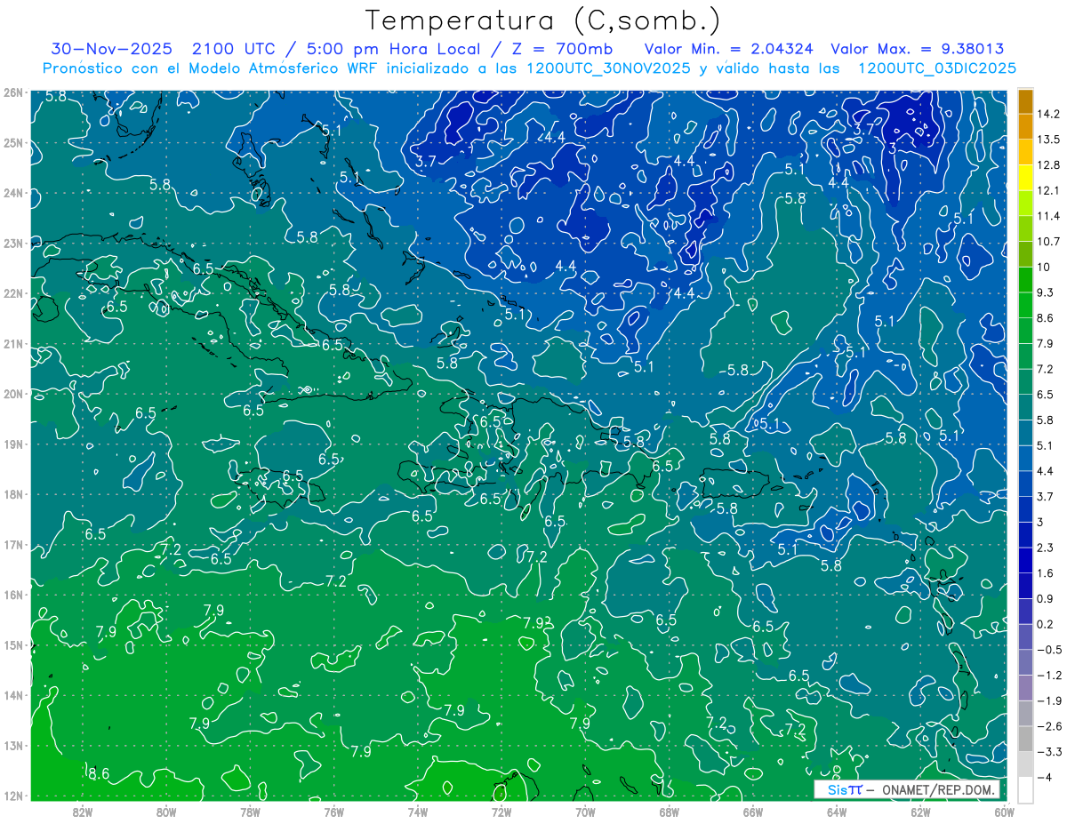Pick the colorbar swatch between 13.5 and 14.2
Screen dimensions: 1067x824
[x=1025, y=126]
